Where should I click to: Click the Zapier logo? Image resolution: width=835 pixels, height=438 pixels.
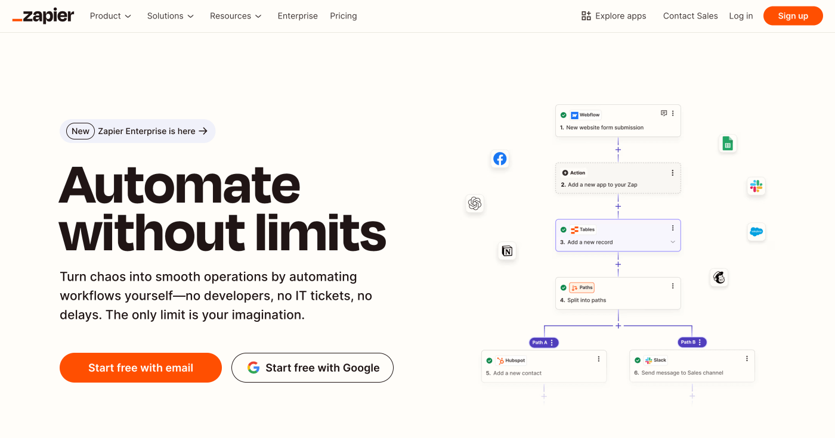pos(43,16)
